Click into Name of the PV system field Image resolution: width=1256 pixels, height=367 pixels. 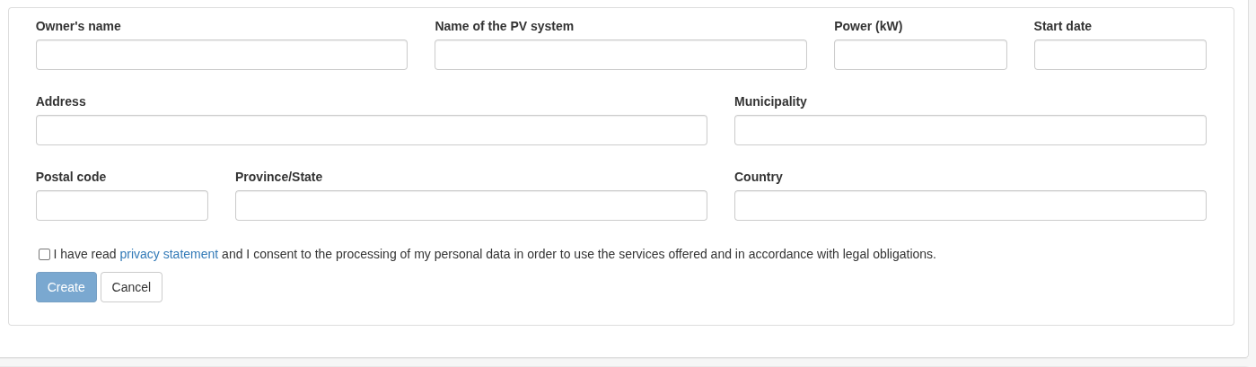(x=620, y=55)
